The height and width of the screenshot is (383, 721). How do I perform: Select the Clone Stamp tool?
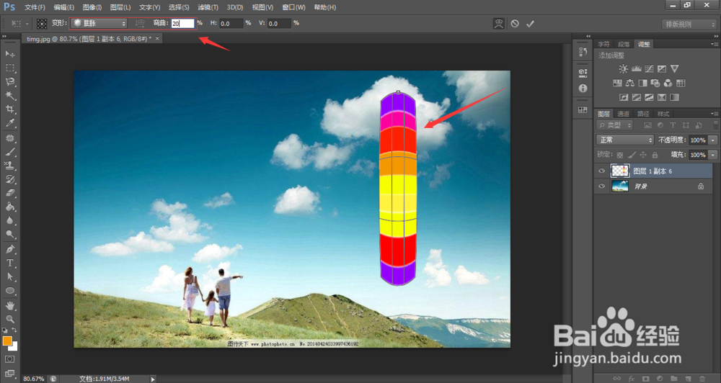pos(9,166)
